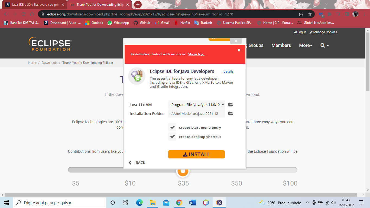Image resolution: width=370 pixels, height=208 pixels.
Task: Select the Thank You for Downloading tab
Action: pyautogui.click(x=100, y=5)
